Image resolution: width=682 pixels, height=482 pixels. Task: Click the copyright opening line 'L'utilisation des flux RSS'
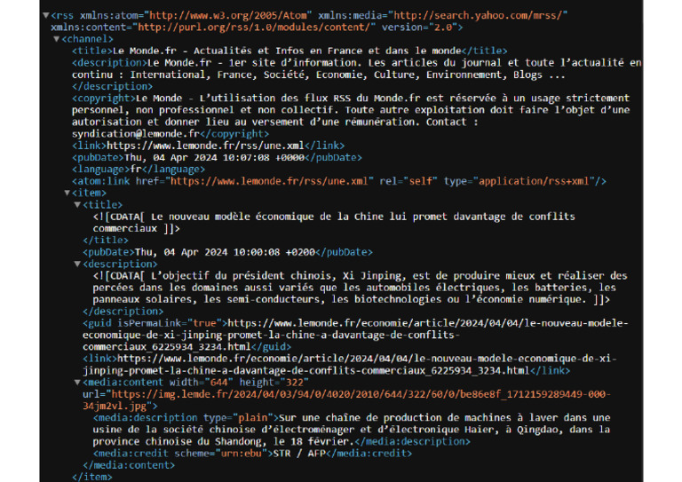click(x=351, y=99)
